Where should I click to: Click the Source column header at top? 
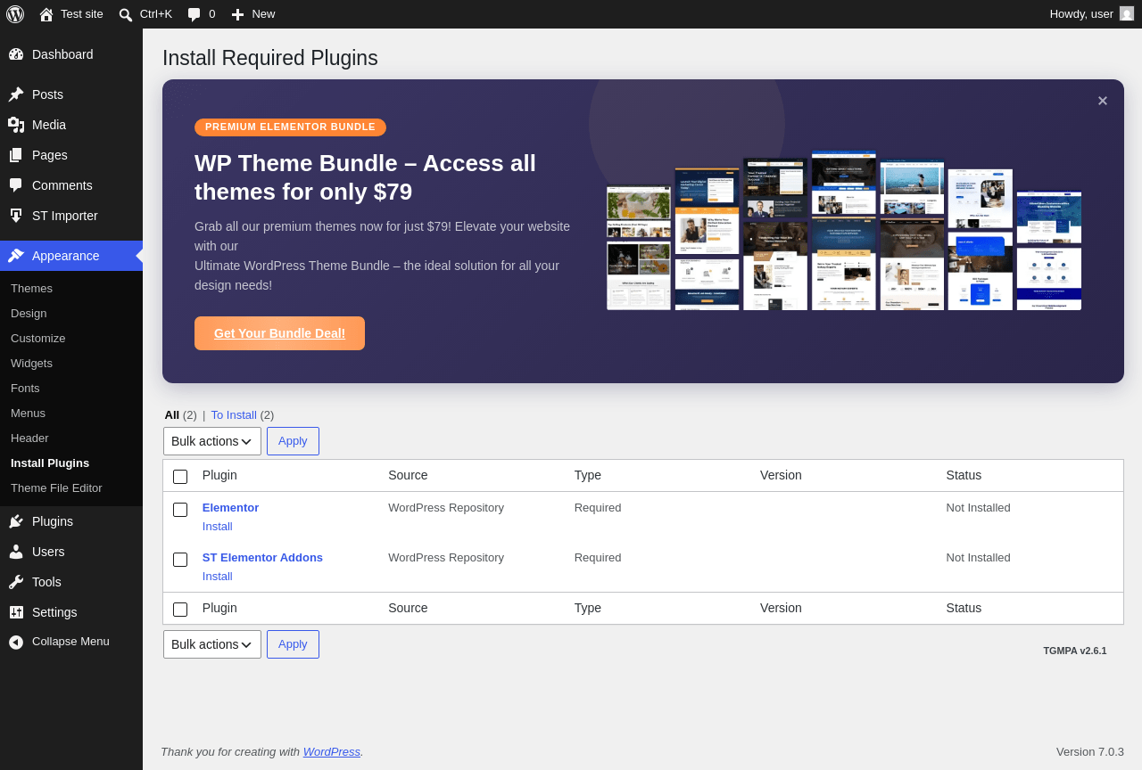(408, 475)
